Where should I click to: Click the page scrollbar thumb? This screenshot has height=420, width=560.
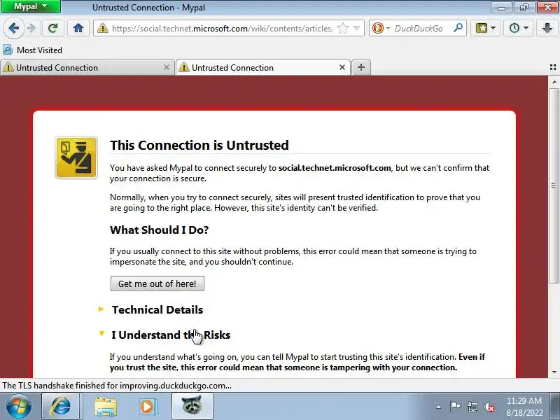tap(554, 185)
